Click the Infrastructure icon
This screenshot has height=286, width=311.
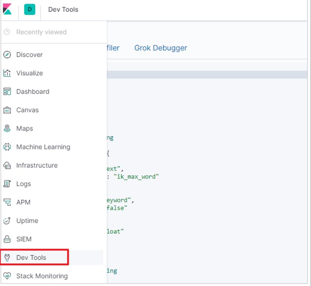click(x=7, y=165)
